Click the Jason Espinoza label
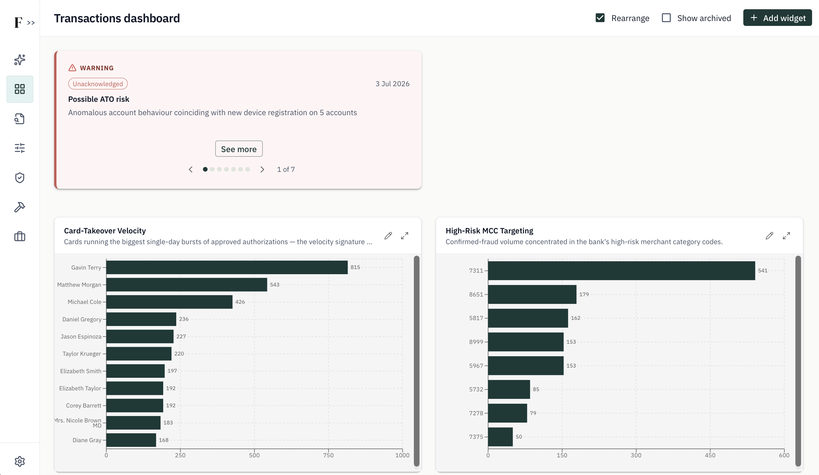819x475 pixels. (81, 337)
